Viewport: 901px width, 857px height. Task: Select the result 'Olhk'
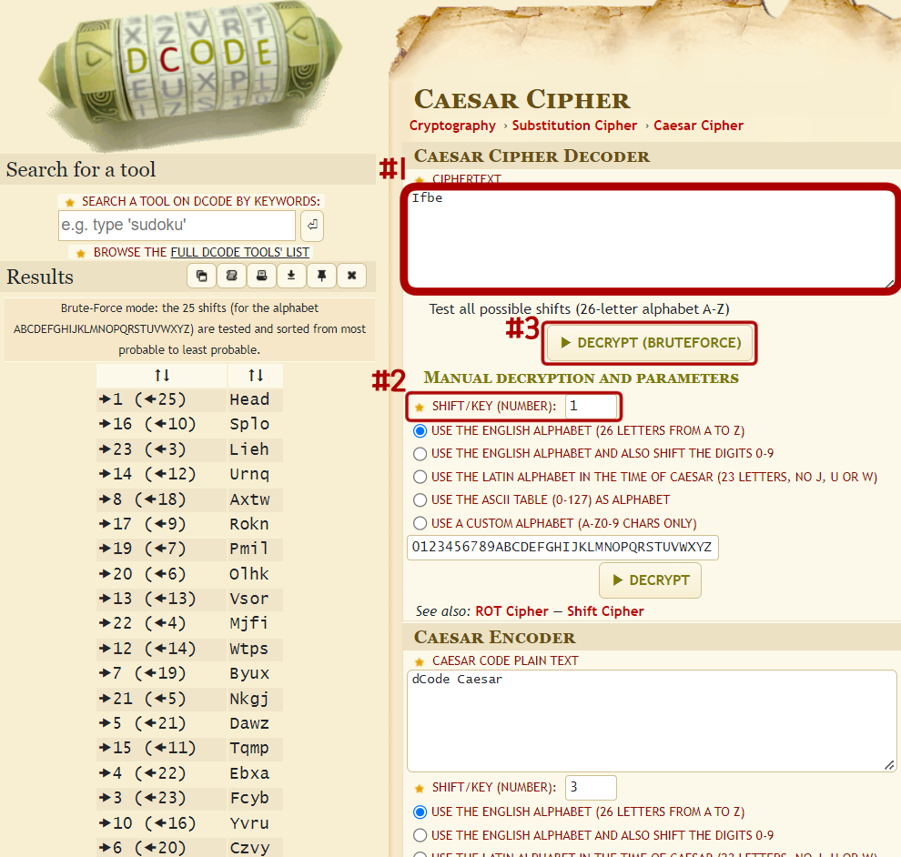[x=249, y=574]
